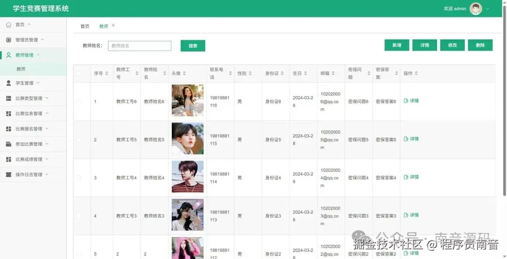Image resolution: width=507 pixels, height=259 pixels.
Task: Sort by 联系电话 column arrows
Action: pyautogui.click(x=230, y=73)
